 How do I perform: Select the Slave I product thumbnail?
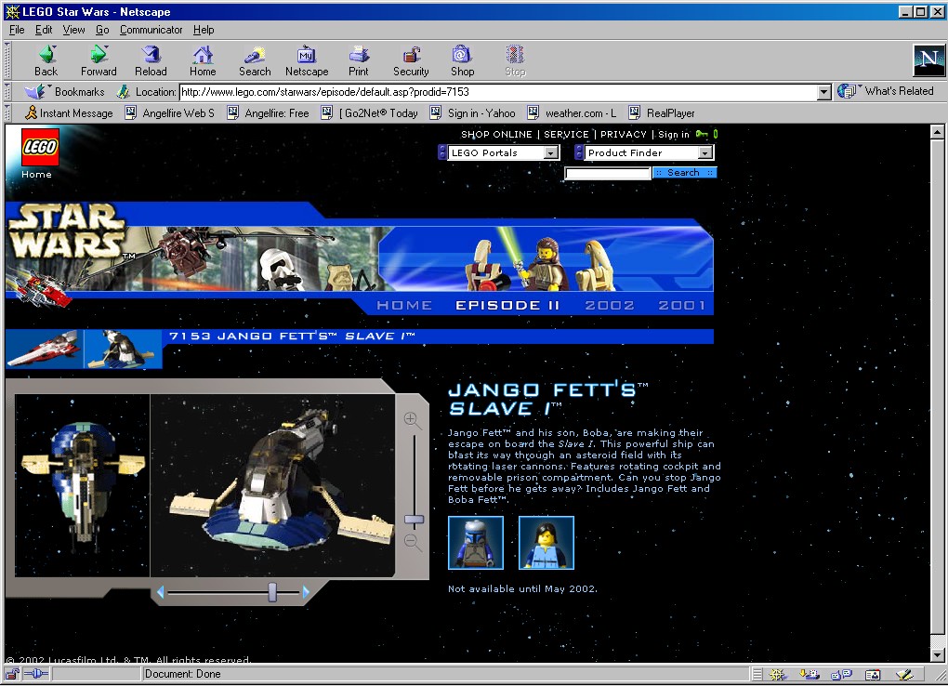123,350
